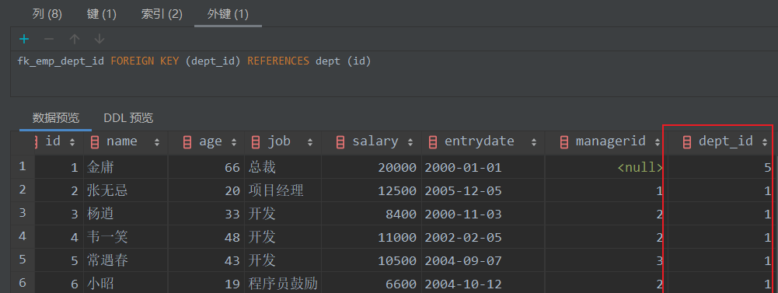Click the dept_id column icon

click(687, 142)
